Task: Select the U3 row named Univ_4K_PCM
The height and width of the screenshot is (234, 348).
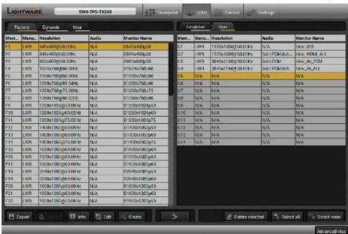Action: (261, 61)
